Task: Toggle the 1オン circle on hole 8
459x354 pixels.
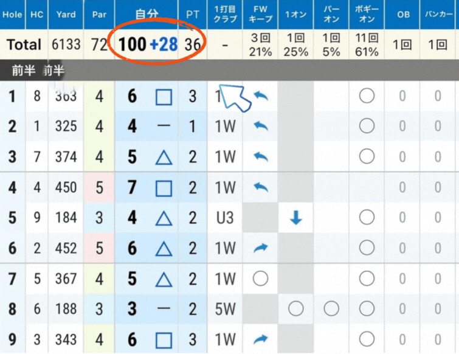Action: (x=296, y=309)
